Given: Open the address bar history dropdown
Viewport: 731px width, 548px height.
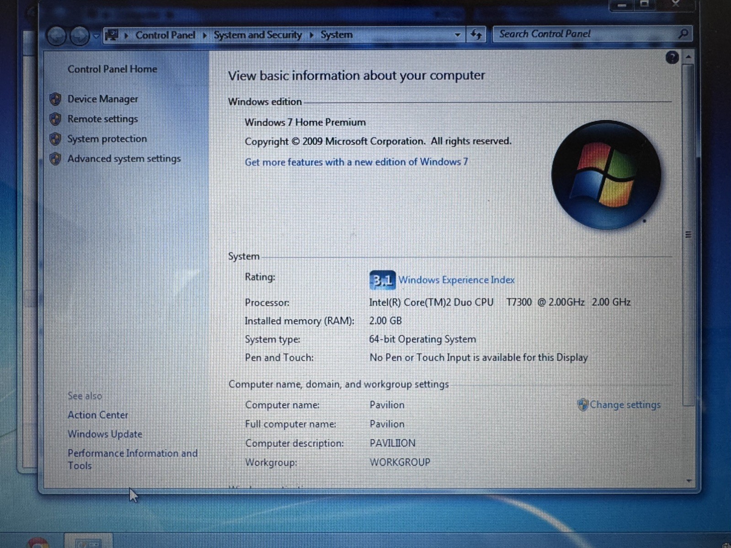Looking at the screenshot, I should tap(457, 35).
